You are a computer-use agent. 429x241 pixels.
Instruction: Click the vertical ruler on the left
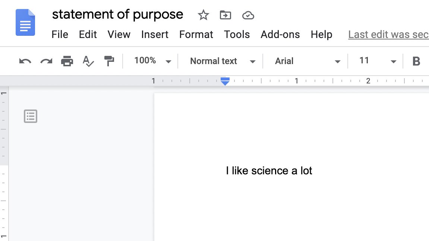click(4, 164)
